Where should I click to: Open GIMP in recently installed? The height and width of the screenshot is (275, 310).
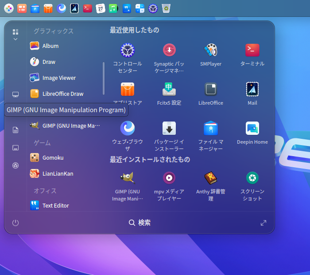coord(128,186)
